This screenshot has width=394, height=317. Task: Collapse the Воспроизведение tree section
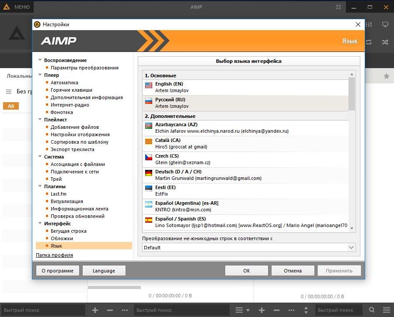pos(40,60)
